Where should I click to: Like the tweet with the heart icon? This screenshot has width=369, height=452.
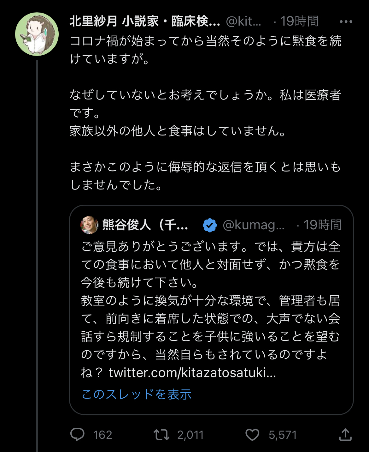pos(252,435)
